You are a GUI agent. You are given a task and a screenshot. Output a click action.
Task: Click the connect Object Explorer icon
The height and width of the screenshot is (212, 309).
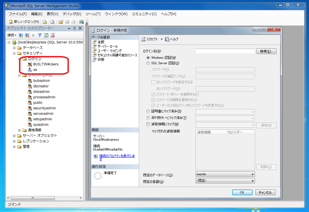21,35
